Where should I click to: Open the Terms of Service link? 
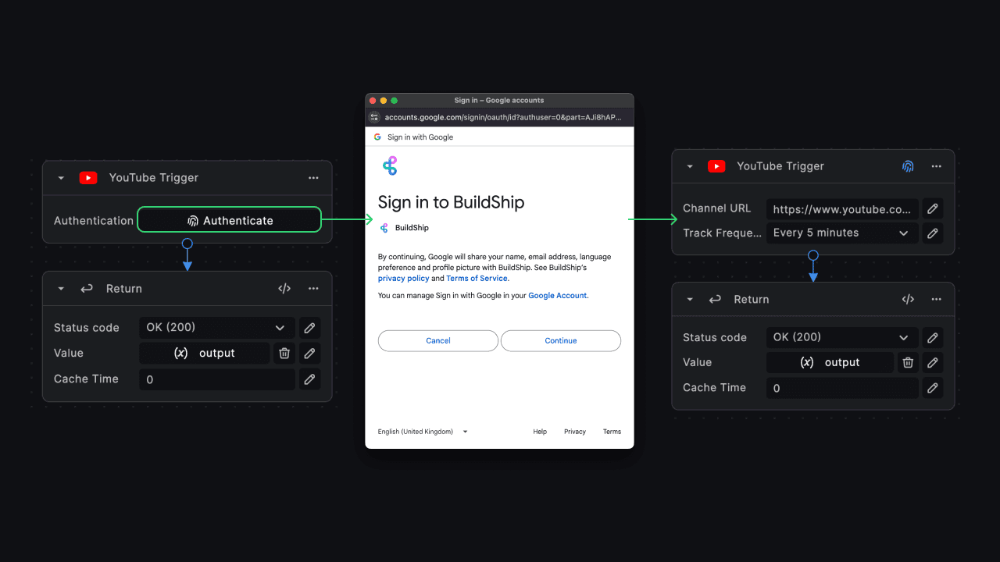click(477, 278)
